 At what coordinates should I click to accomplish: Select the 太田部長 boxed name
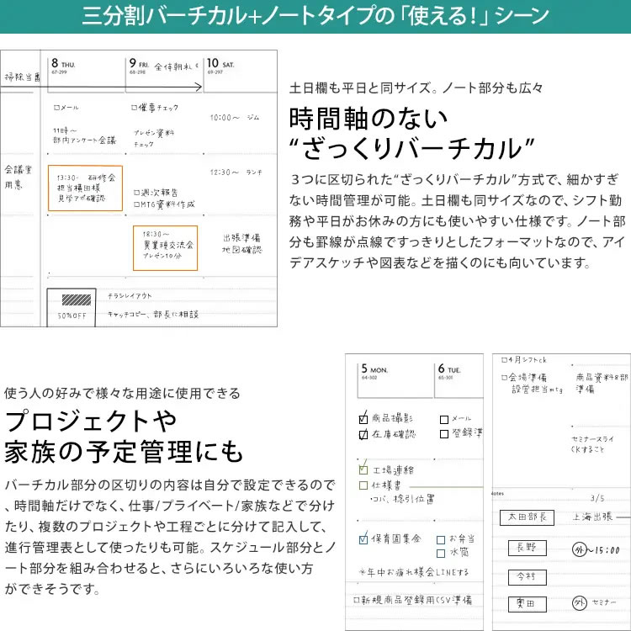coord(526,517)
